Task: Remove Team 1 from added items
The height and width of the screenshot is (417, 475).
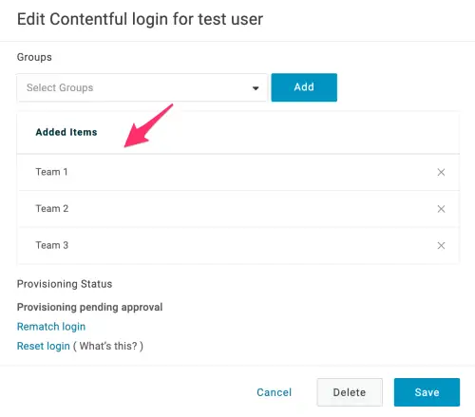Action: (441, 172)
